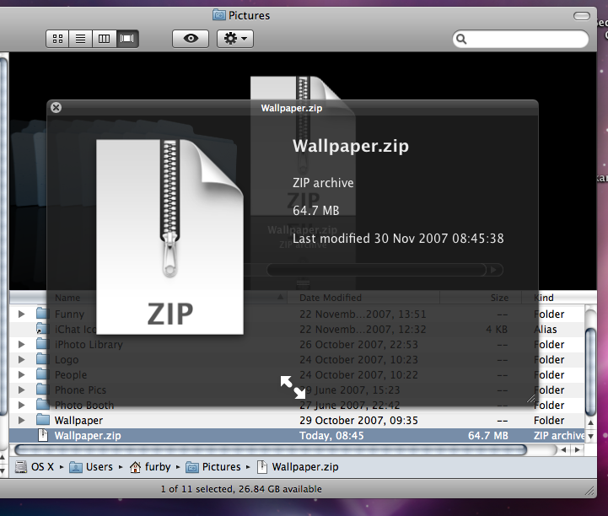Click the 64.7 MB size cell
This screenshot has width=608, height=516.
click(x=487, y=435)
